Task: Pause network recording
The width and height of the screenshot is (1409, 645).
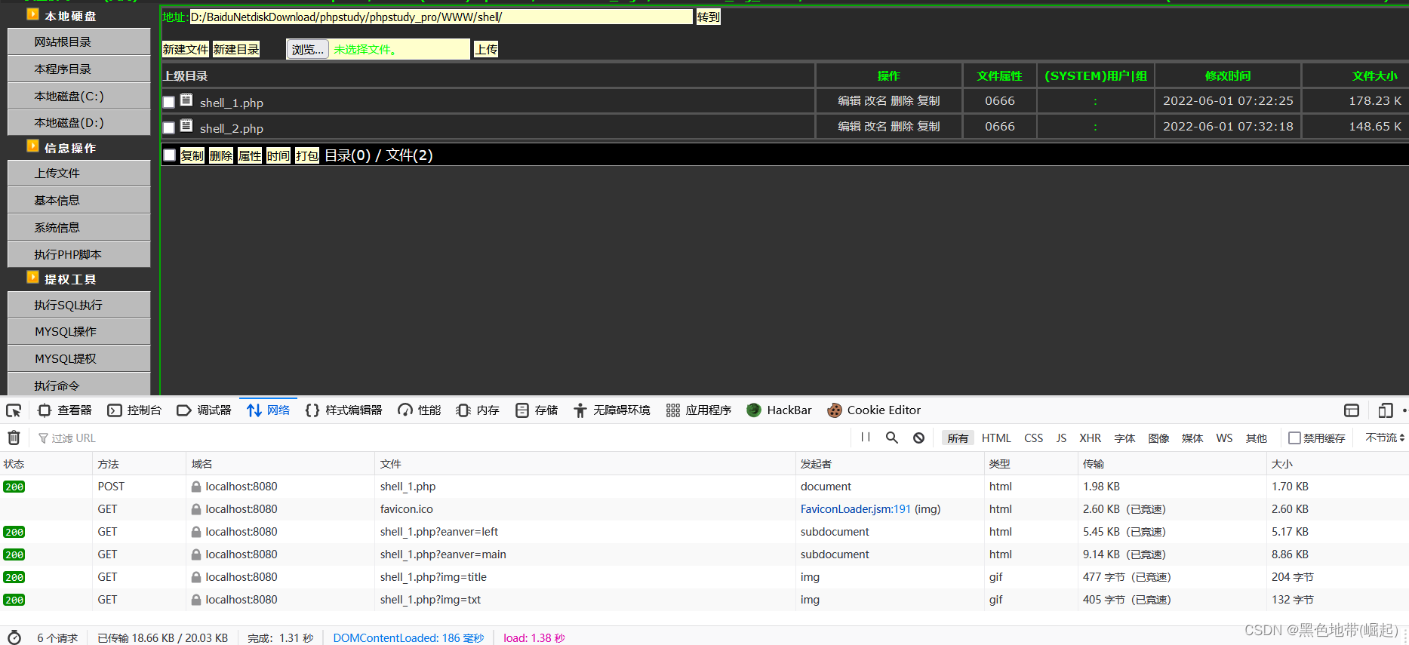Action: pos(866,438)
